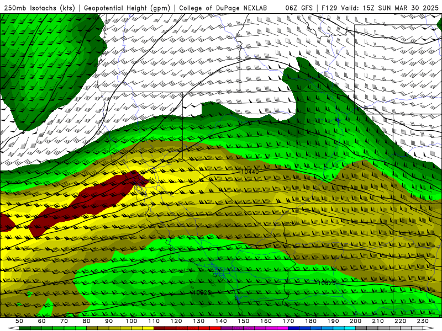
Task: Click the "F129 Valid: 15Z SUN MAR 30 2025" text
Action: point(380,8)
